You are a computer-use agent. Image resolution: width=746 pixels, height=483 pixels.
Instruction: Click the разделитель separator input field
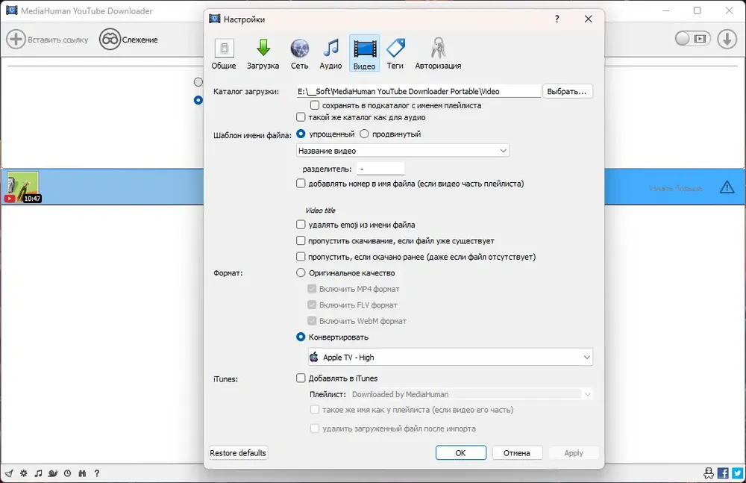click(x=380, y=169)
